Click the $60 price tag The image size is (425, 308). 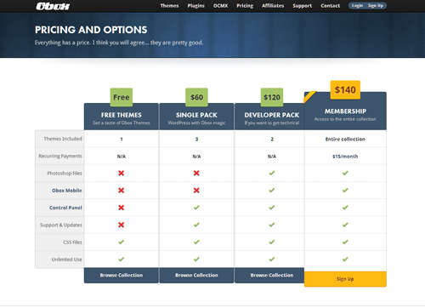click(196, 97)
